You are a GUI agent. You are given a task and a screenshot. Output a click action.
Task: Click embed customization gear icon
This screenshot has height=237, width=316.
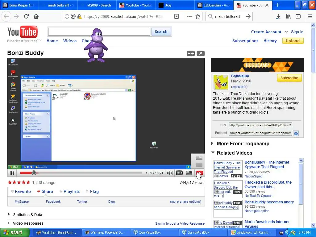296,133
